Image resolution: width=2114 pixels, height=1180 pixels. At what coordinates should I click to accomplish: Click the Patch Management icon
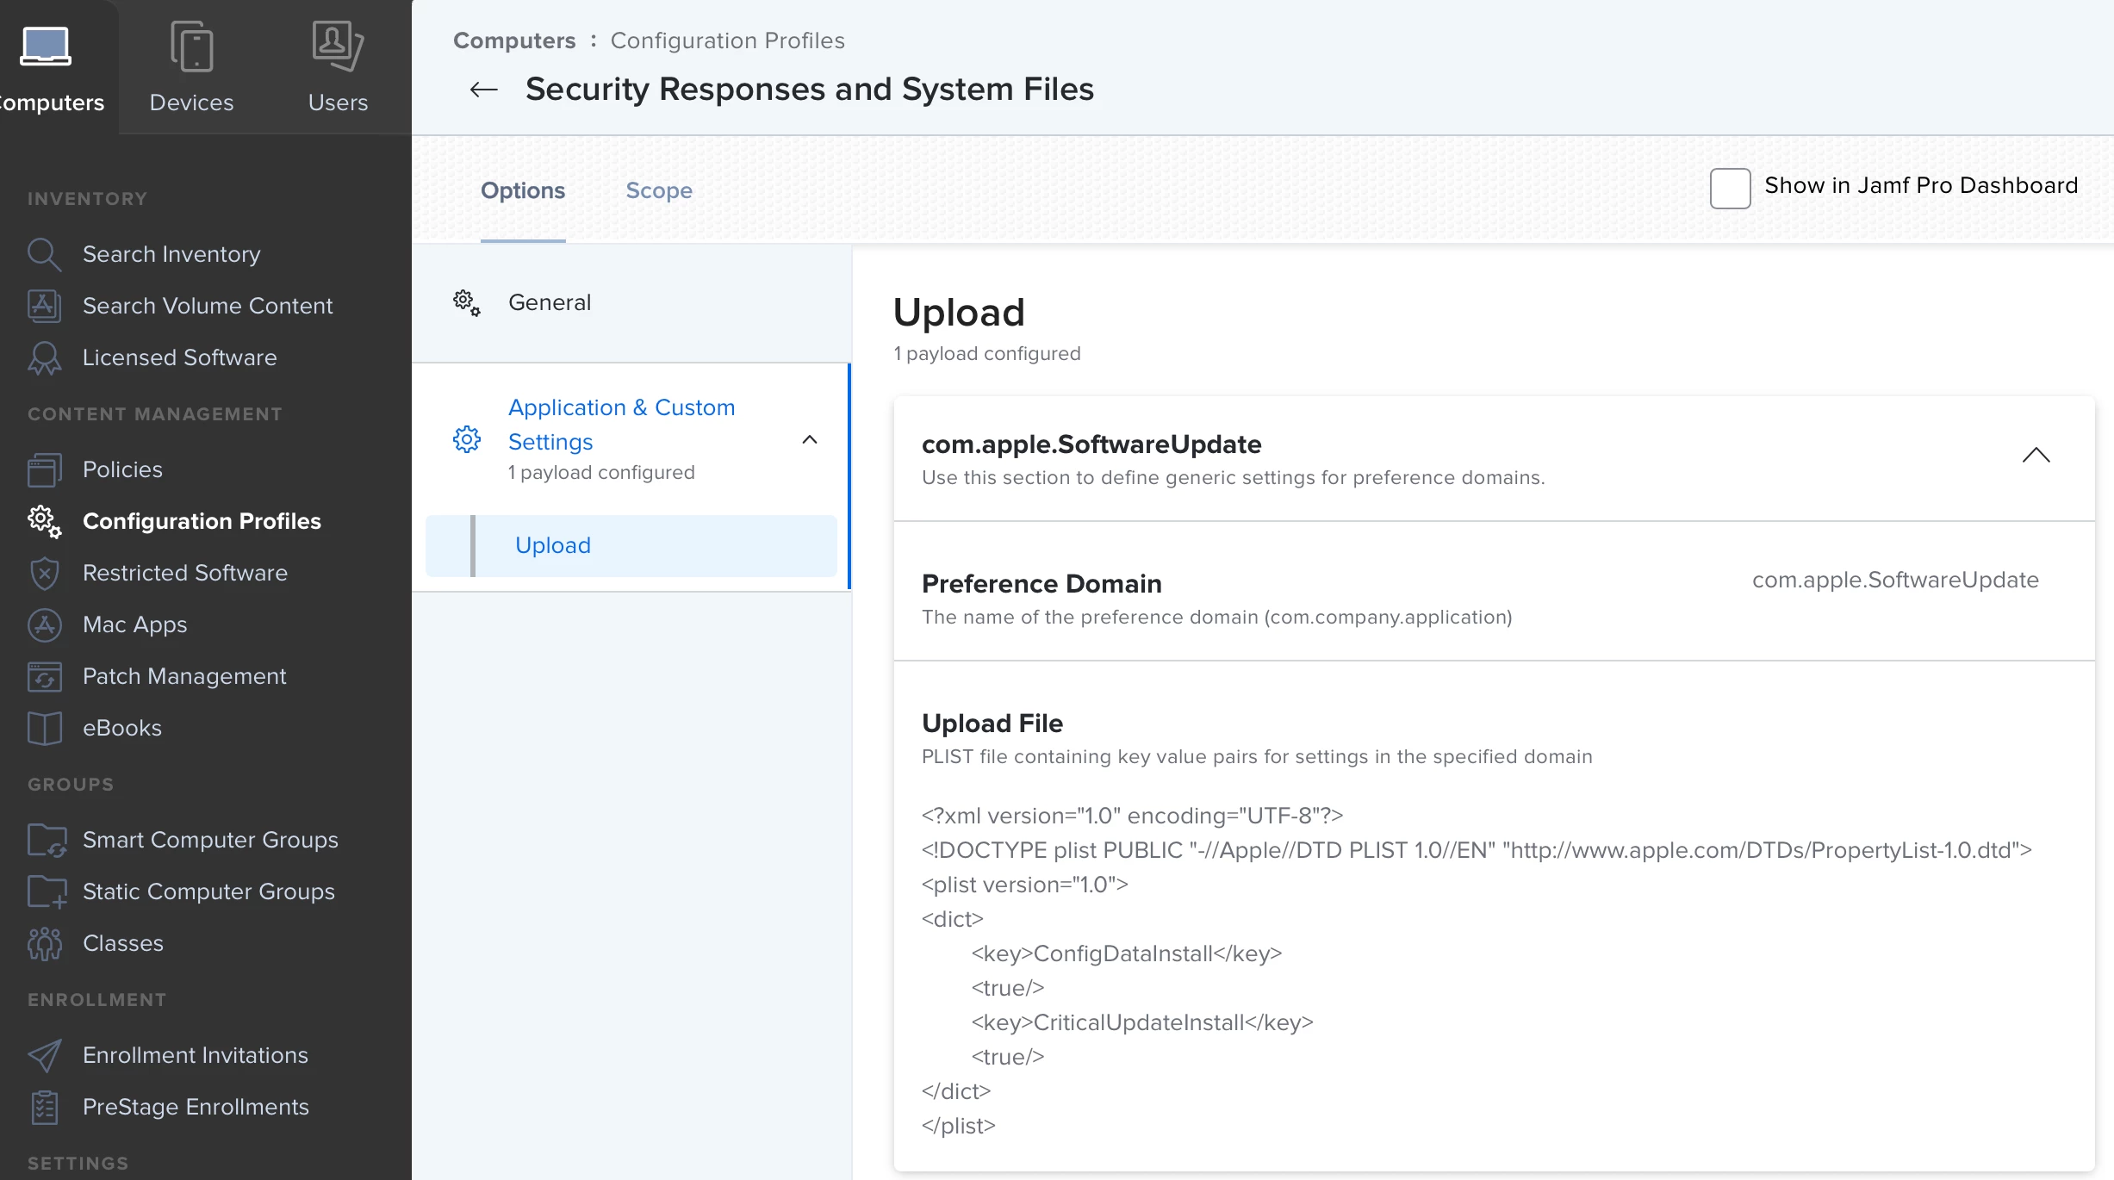pos(44,677)
